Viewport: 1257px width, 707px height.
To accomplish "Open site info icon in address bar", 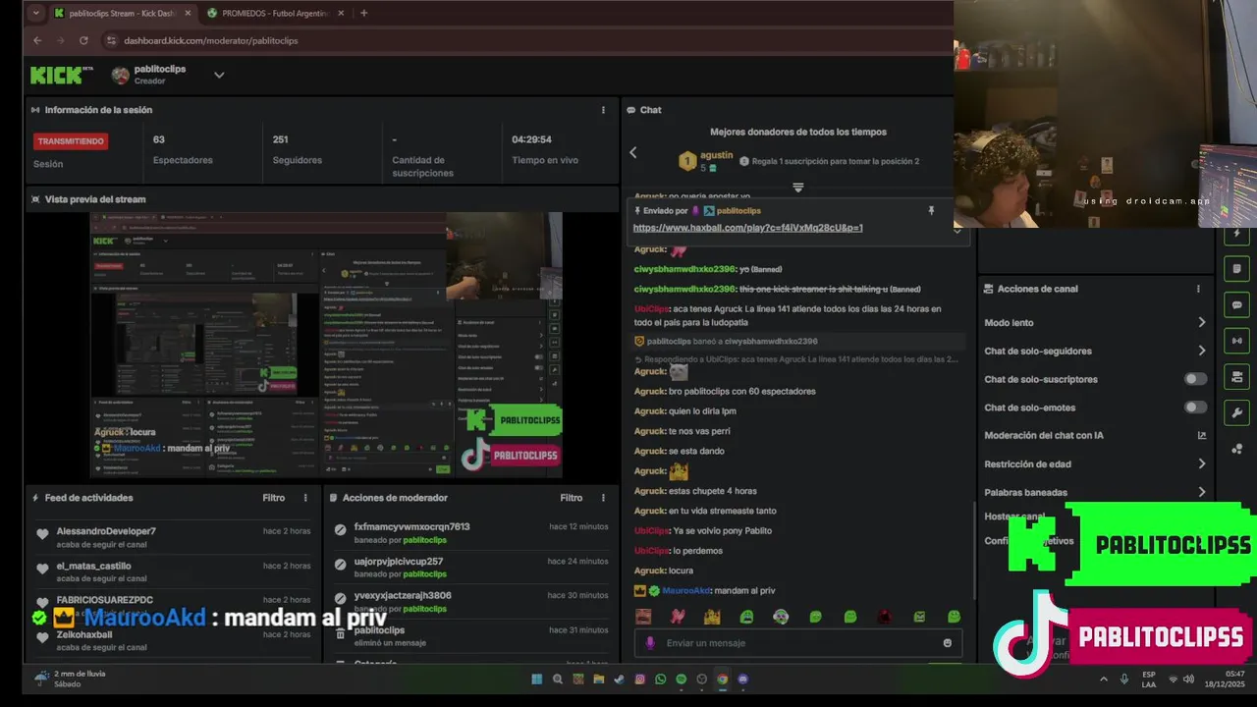I will point(111,40).
